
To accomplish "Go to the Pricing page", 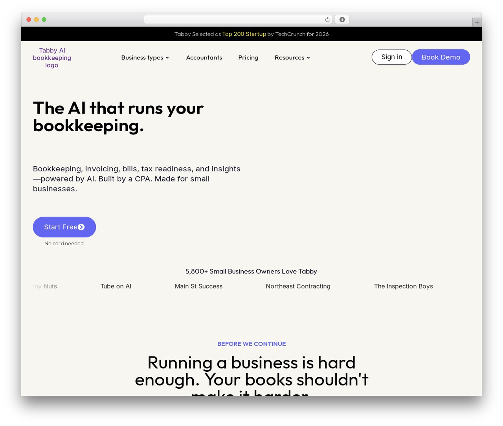I will point(248,57).
